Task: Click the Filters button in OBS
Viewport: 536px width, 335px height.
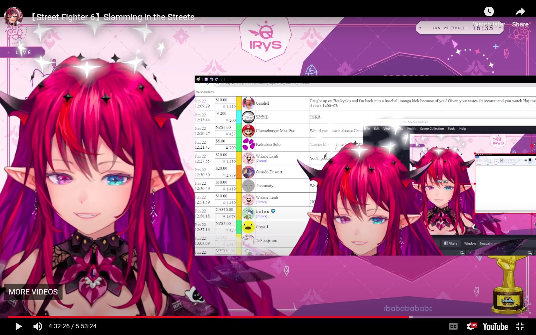Action: [x=451, y=243]
